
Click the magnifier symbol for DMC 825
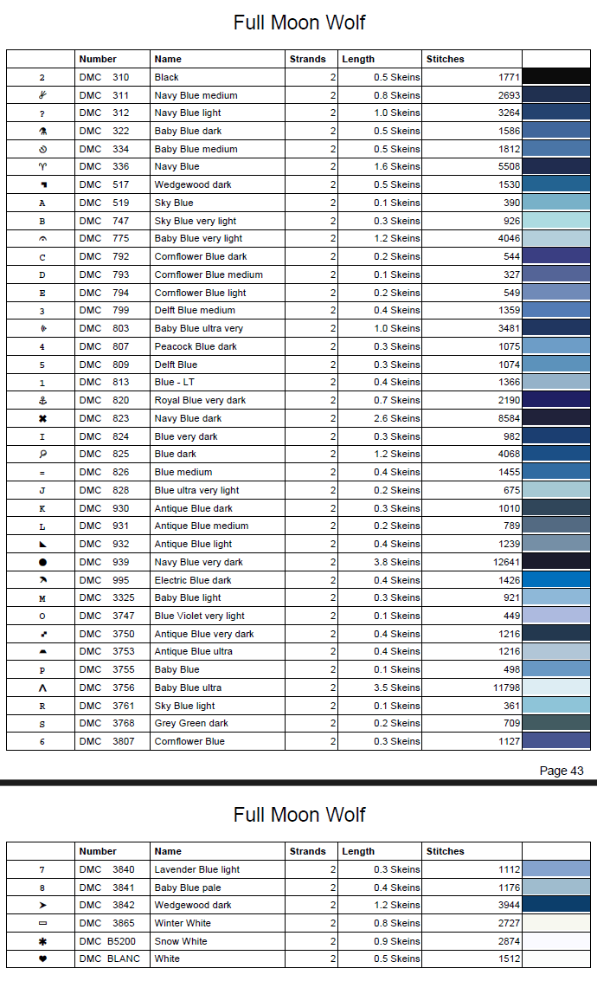tap(42, 455)
